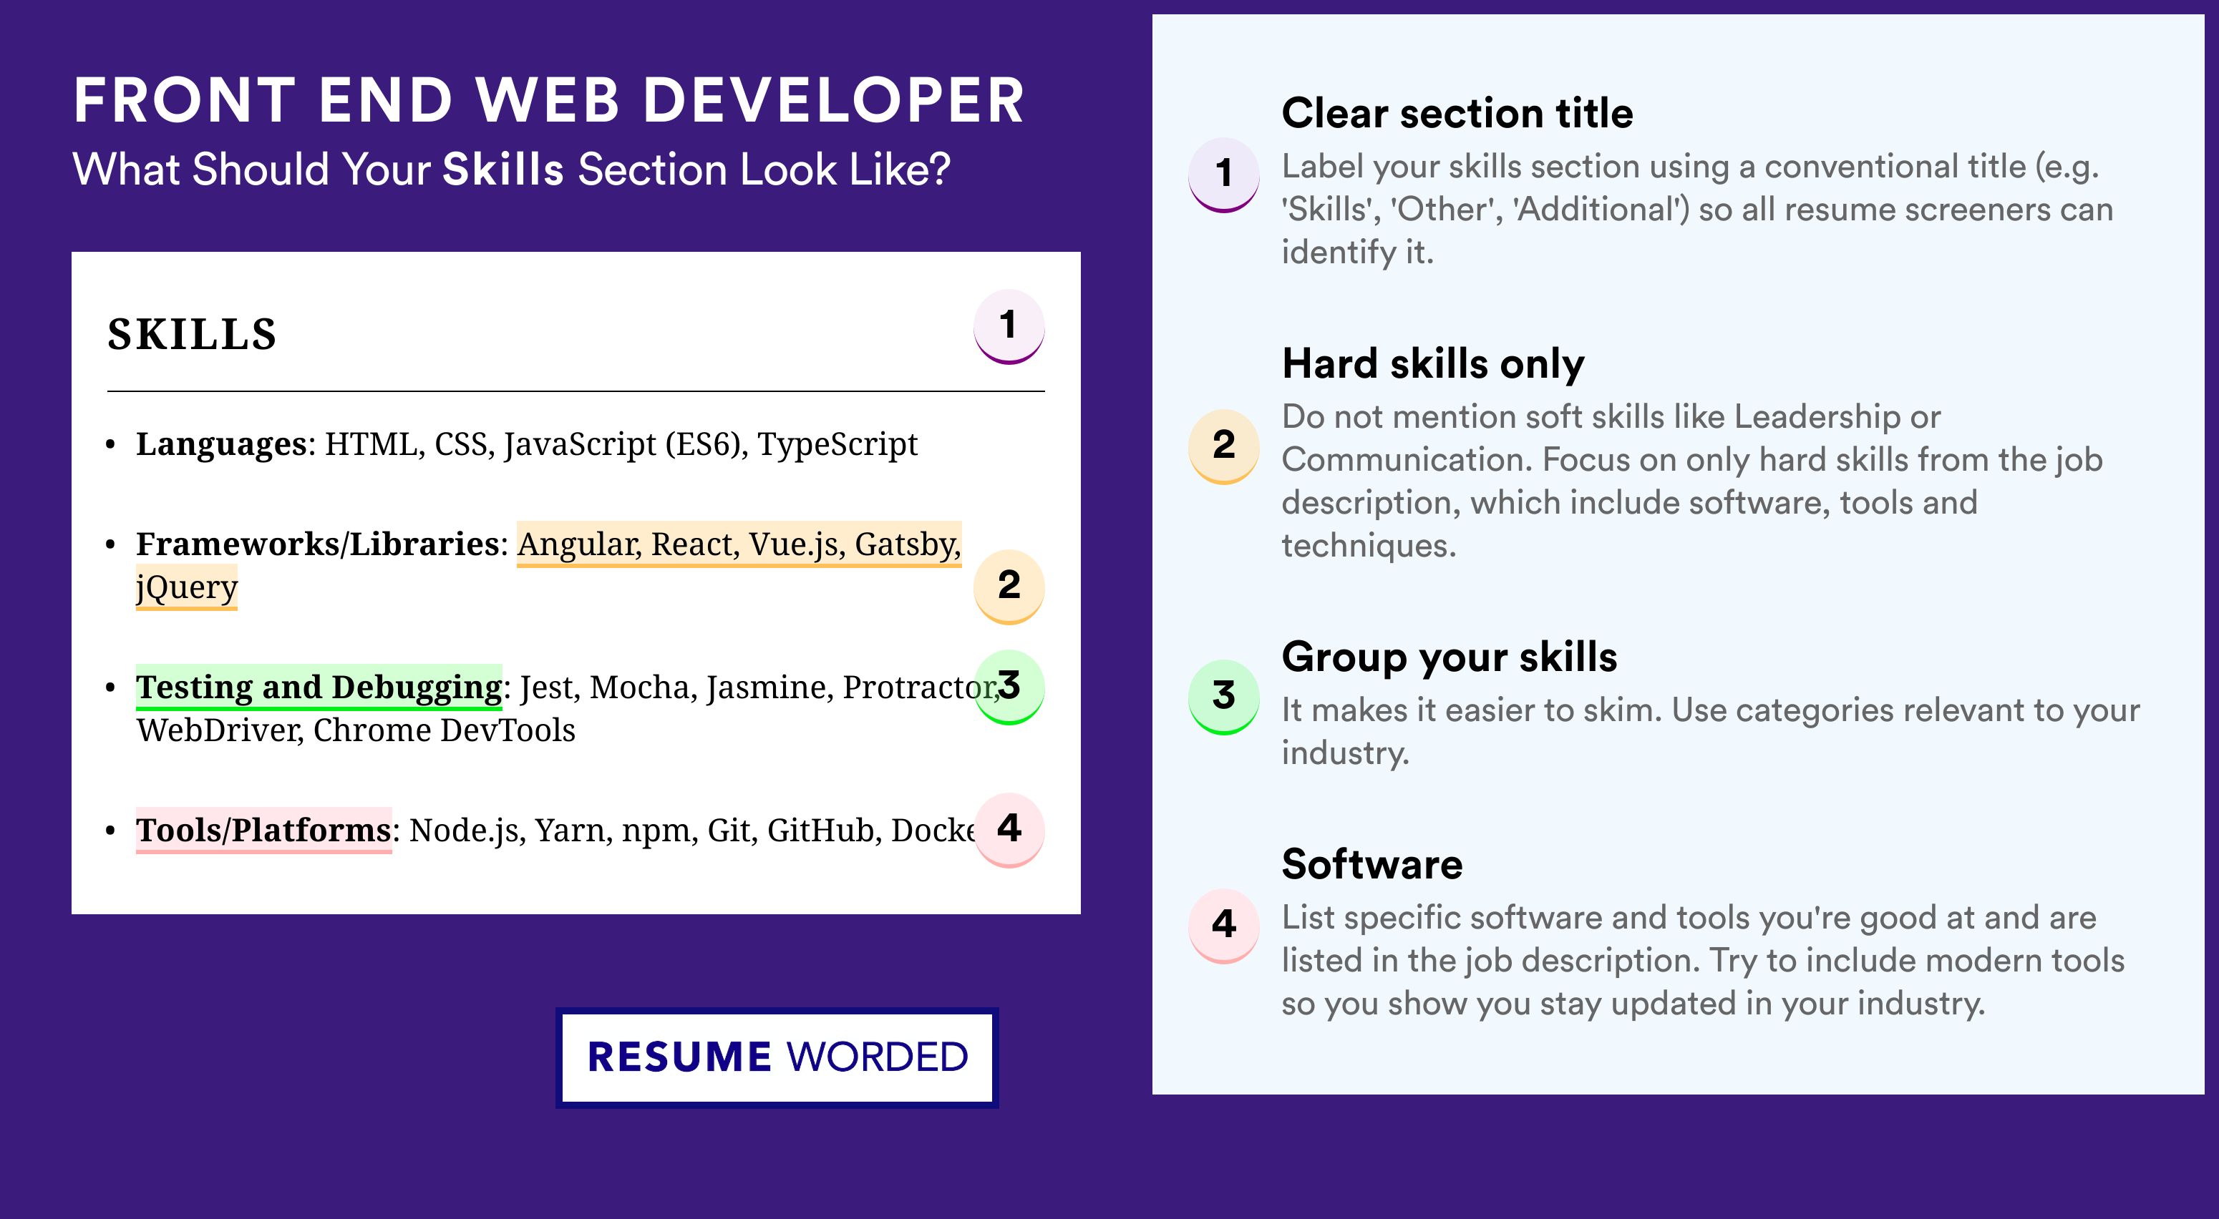The height and width of the screenshot is (1219, 2219).
Task: Click the paragraph starting 'Label your skills section'
Action: click(1697, 209)
